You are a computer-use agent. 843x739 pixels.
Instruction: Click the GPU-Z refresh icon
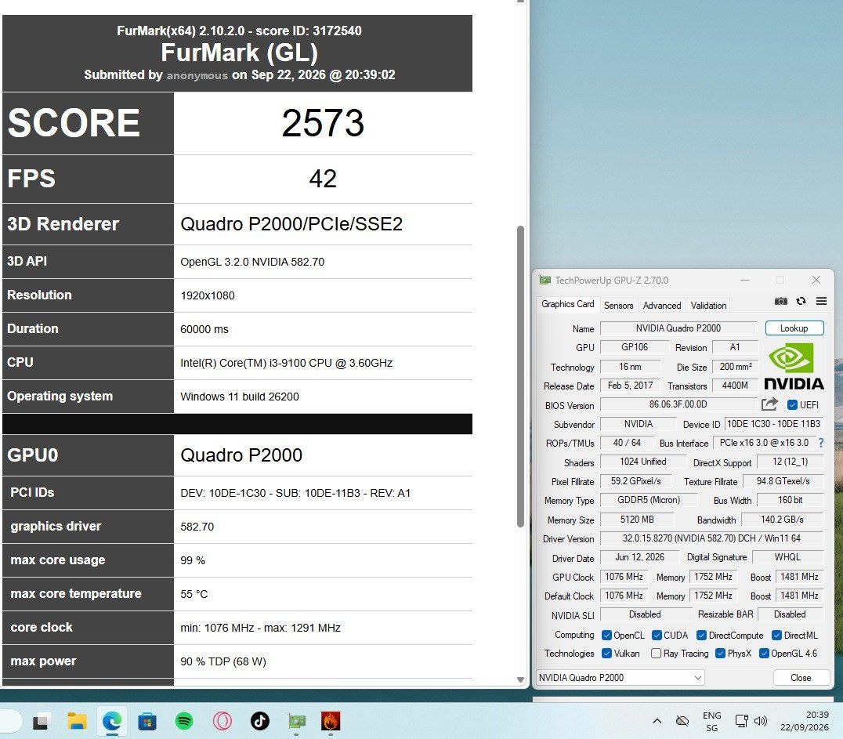point(801,301)
